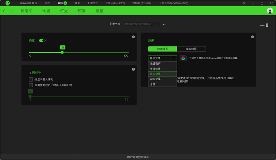The height and width of the screenshot is (160, 276).
Task: Open help for the brightness panel
Action: tap(133, 37)
